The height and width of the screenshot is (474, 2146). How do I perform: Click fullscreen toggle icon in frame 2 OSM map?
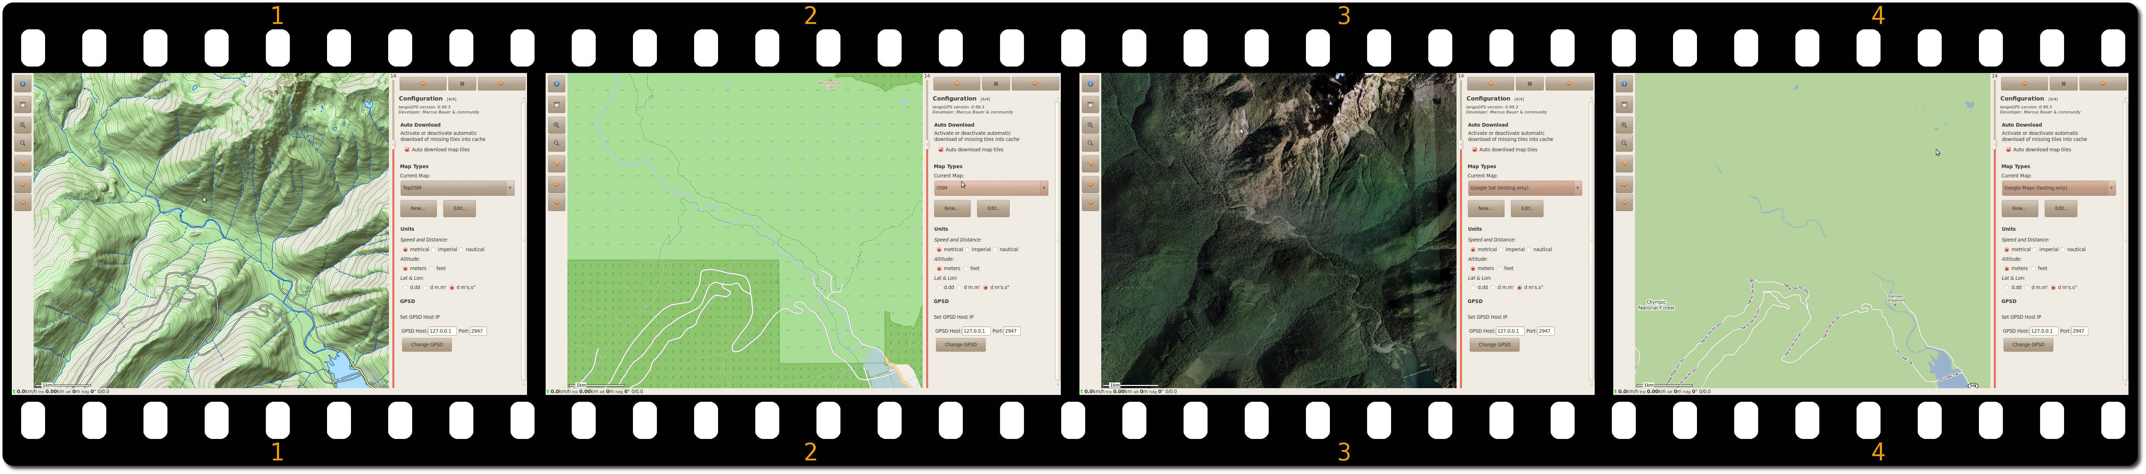tap(556, 105)
